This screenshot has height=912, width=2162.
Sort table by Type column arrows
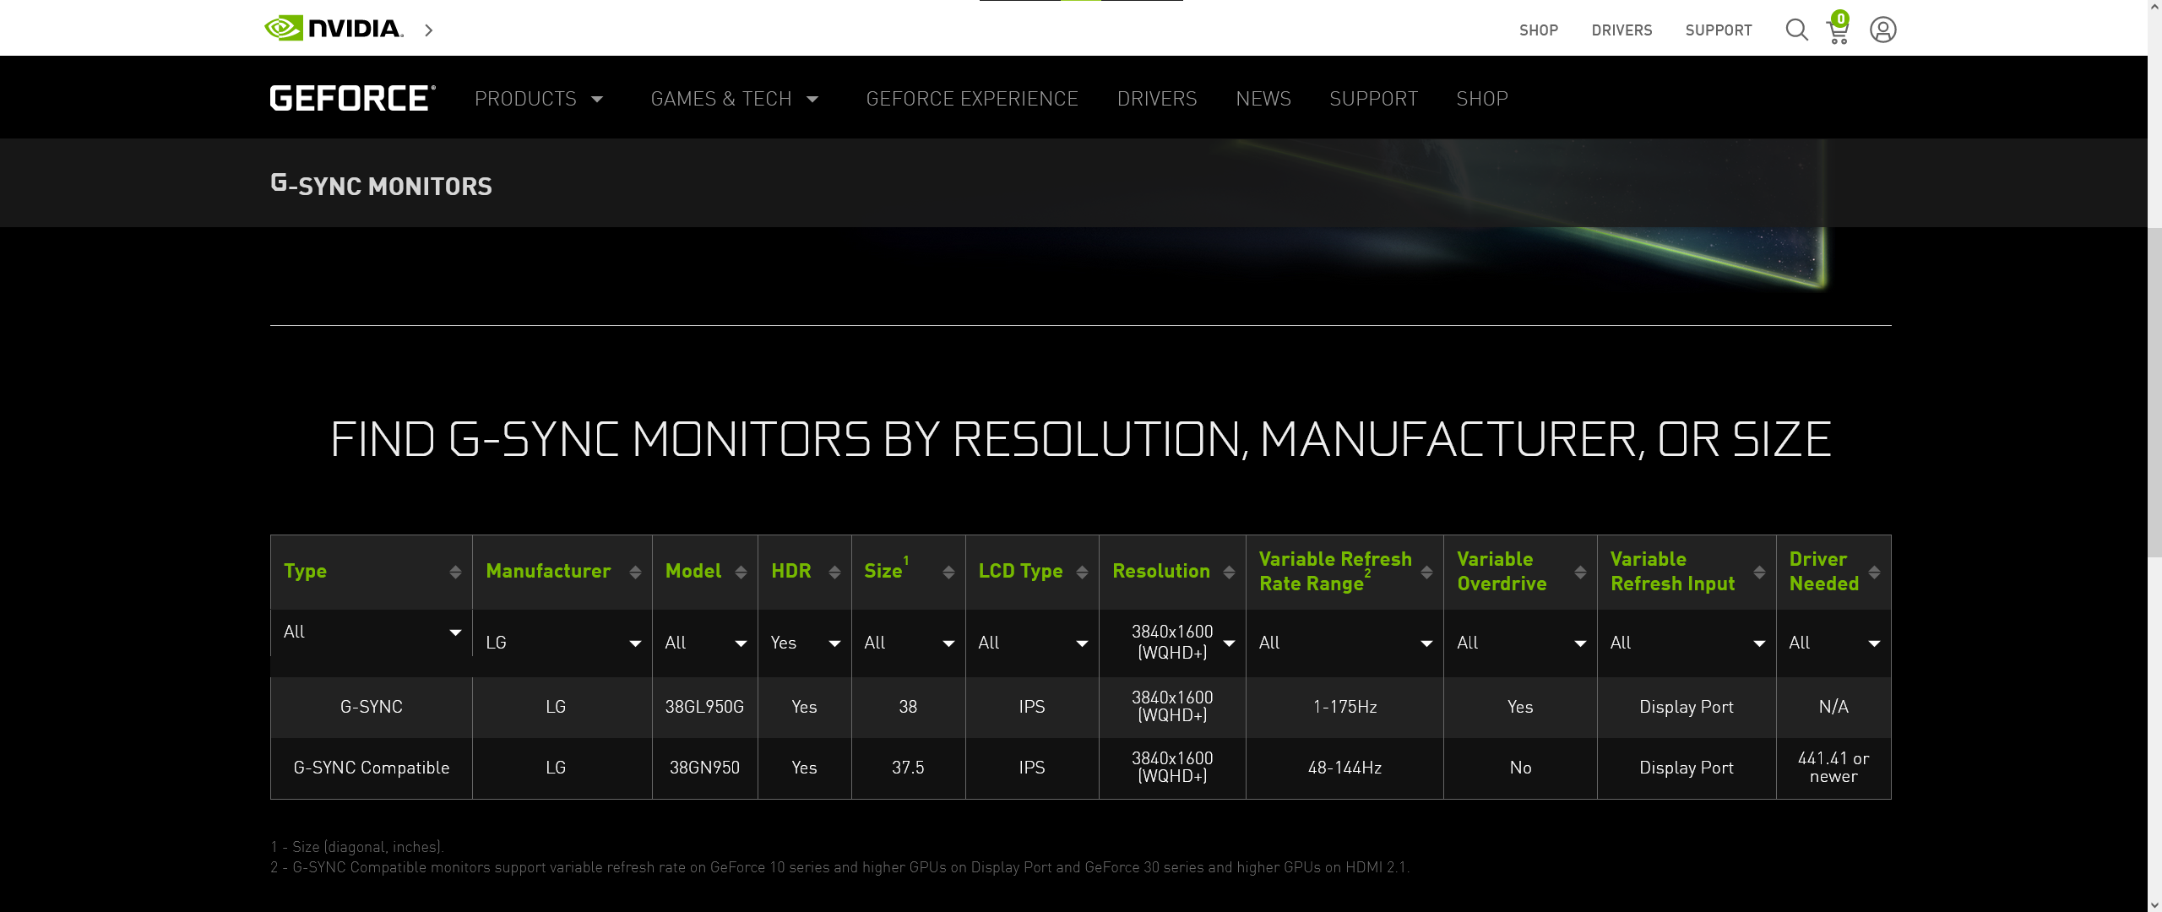pos(455,572)
